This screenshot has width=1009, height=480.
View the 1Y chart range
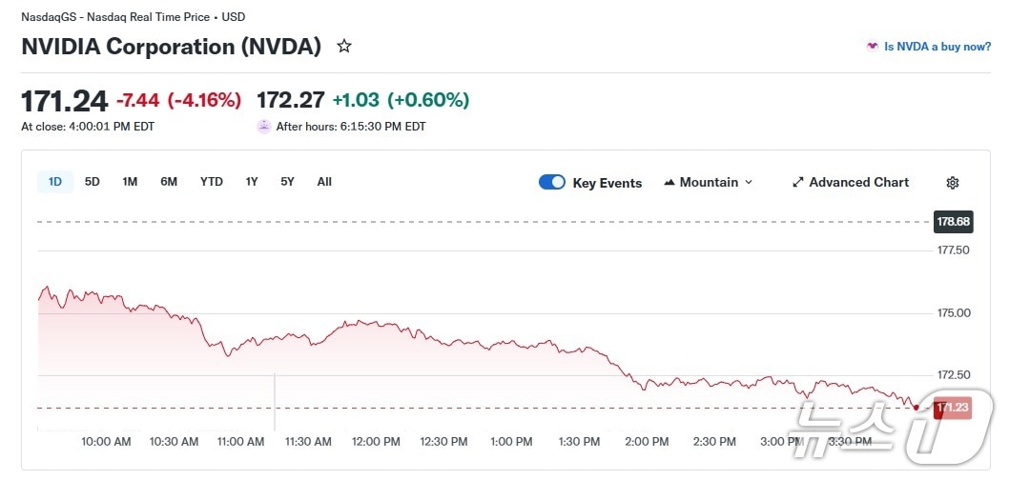click(x=252, y=182)
